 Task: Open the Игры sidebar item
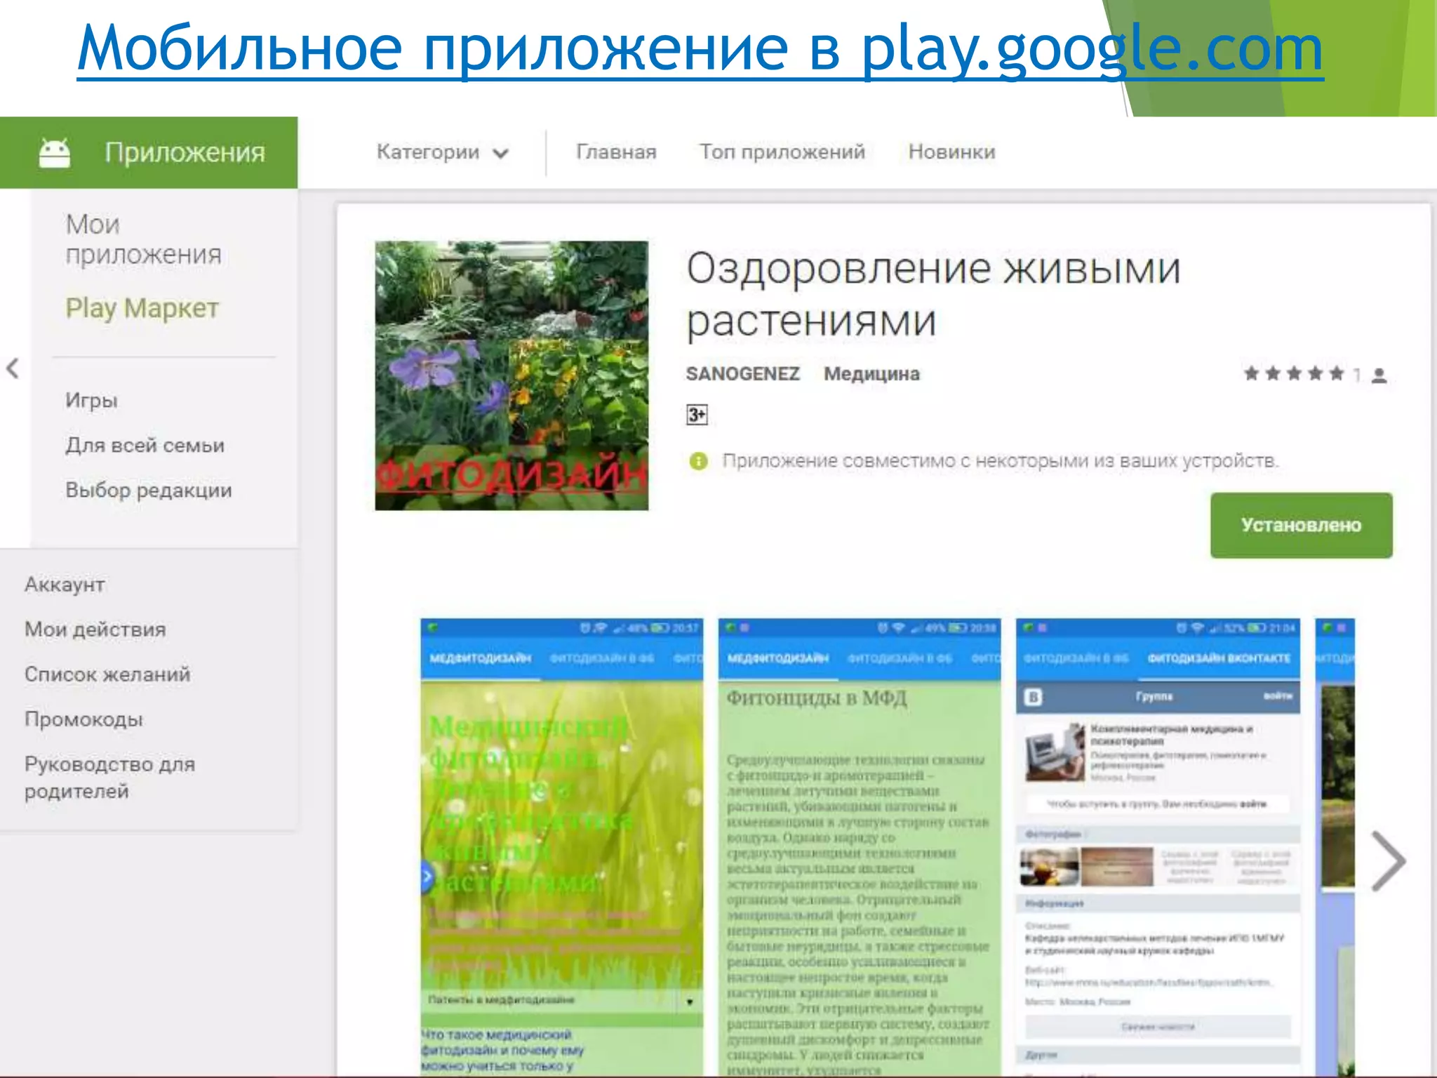coord(91,400)
